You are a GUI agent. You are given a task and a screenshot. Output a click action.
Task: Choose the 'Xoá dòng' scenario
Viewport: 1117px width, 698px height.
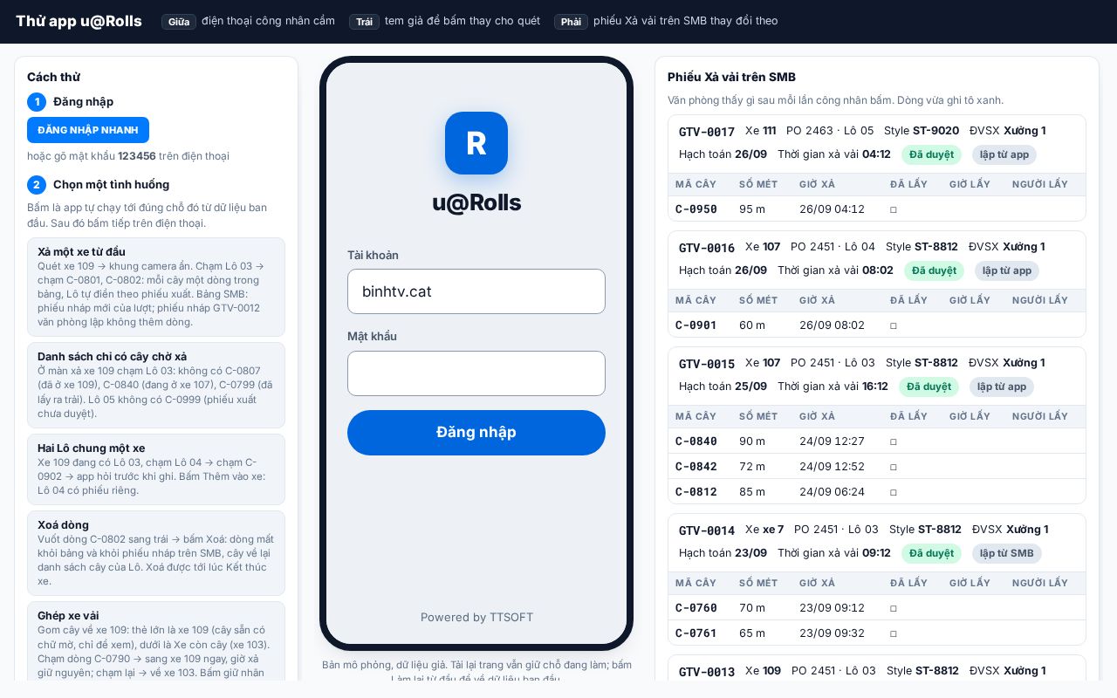click(x=156, y=553)
